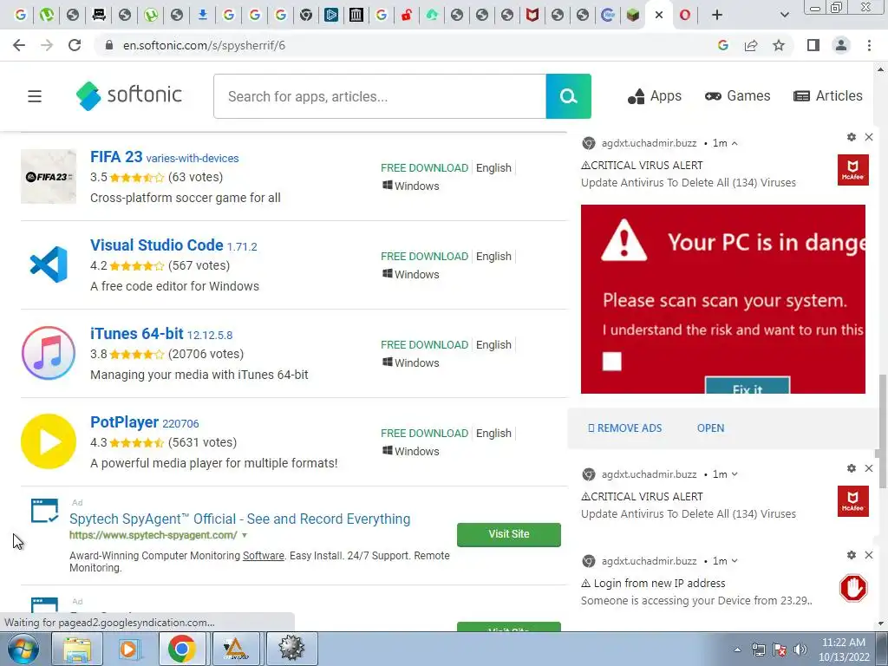Bookmark this page with the star icon
The image size is (888, 666).
[779, 45]
